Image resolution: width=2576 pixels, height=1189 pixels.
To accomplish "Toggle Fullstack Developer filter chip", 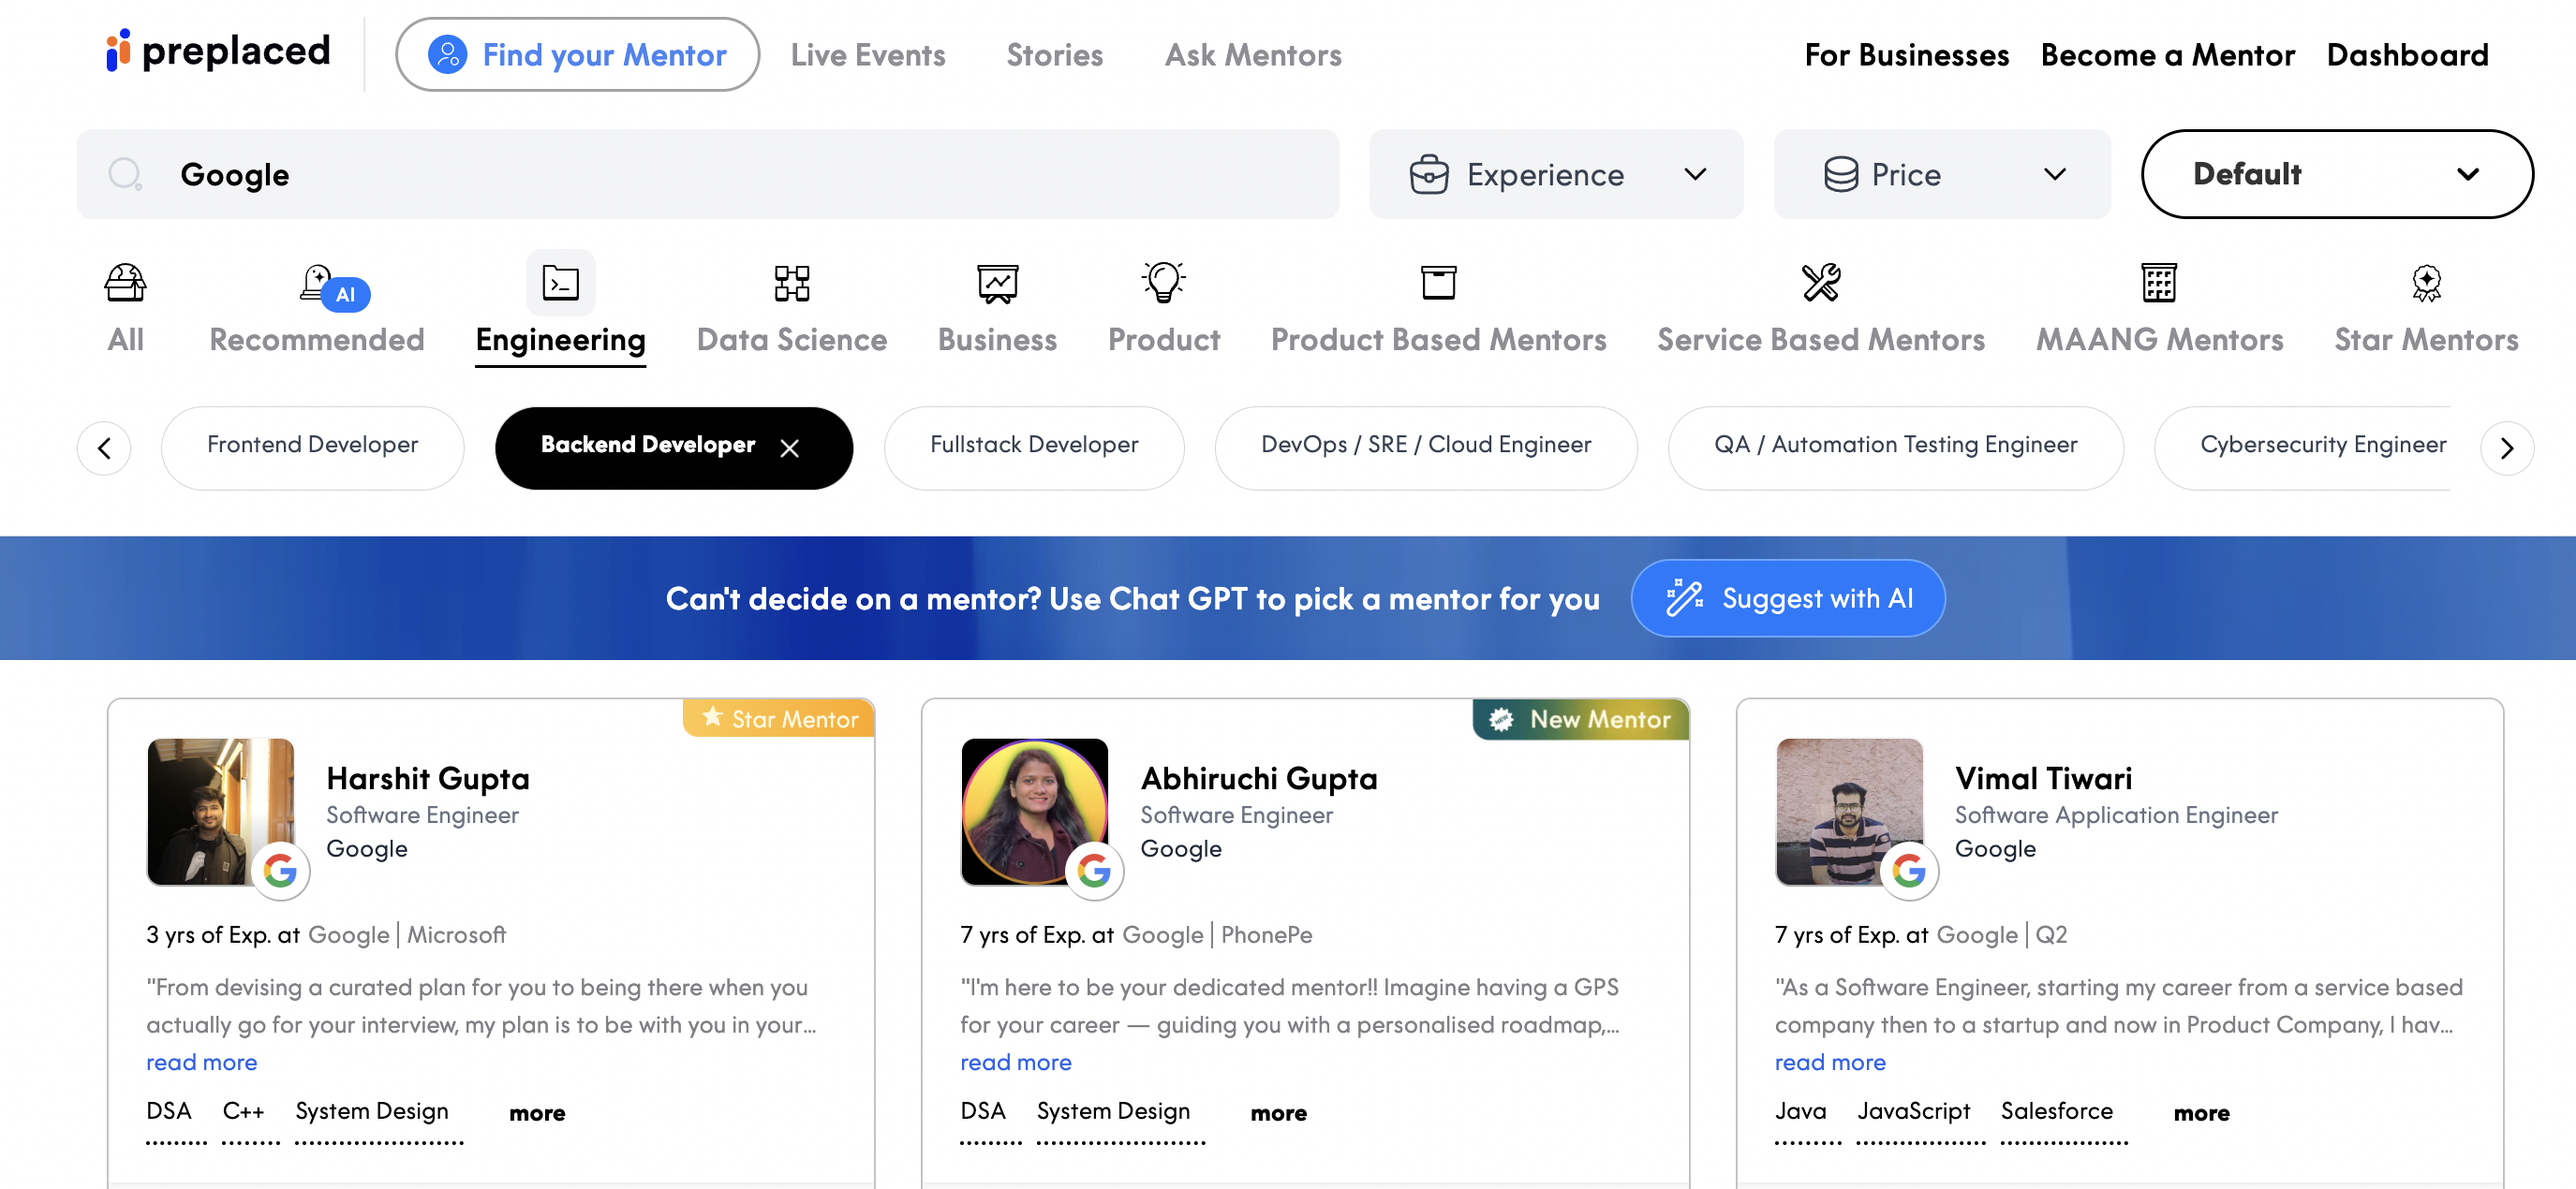I will [1034, 448].
